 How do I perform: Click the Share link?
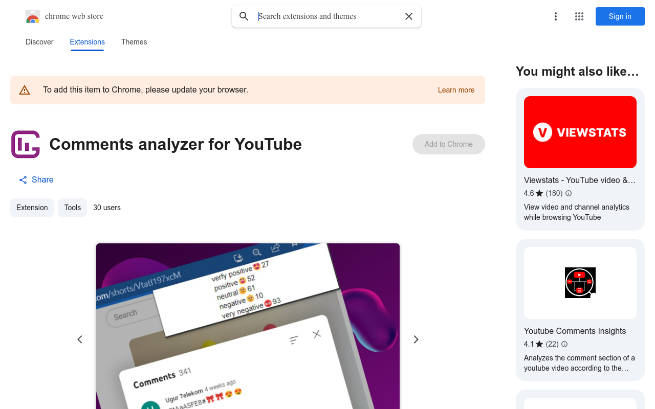[x=36, y=180]
